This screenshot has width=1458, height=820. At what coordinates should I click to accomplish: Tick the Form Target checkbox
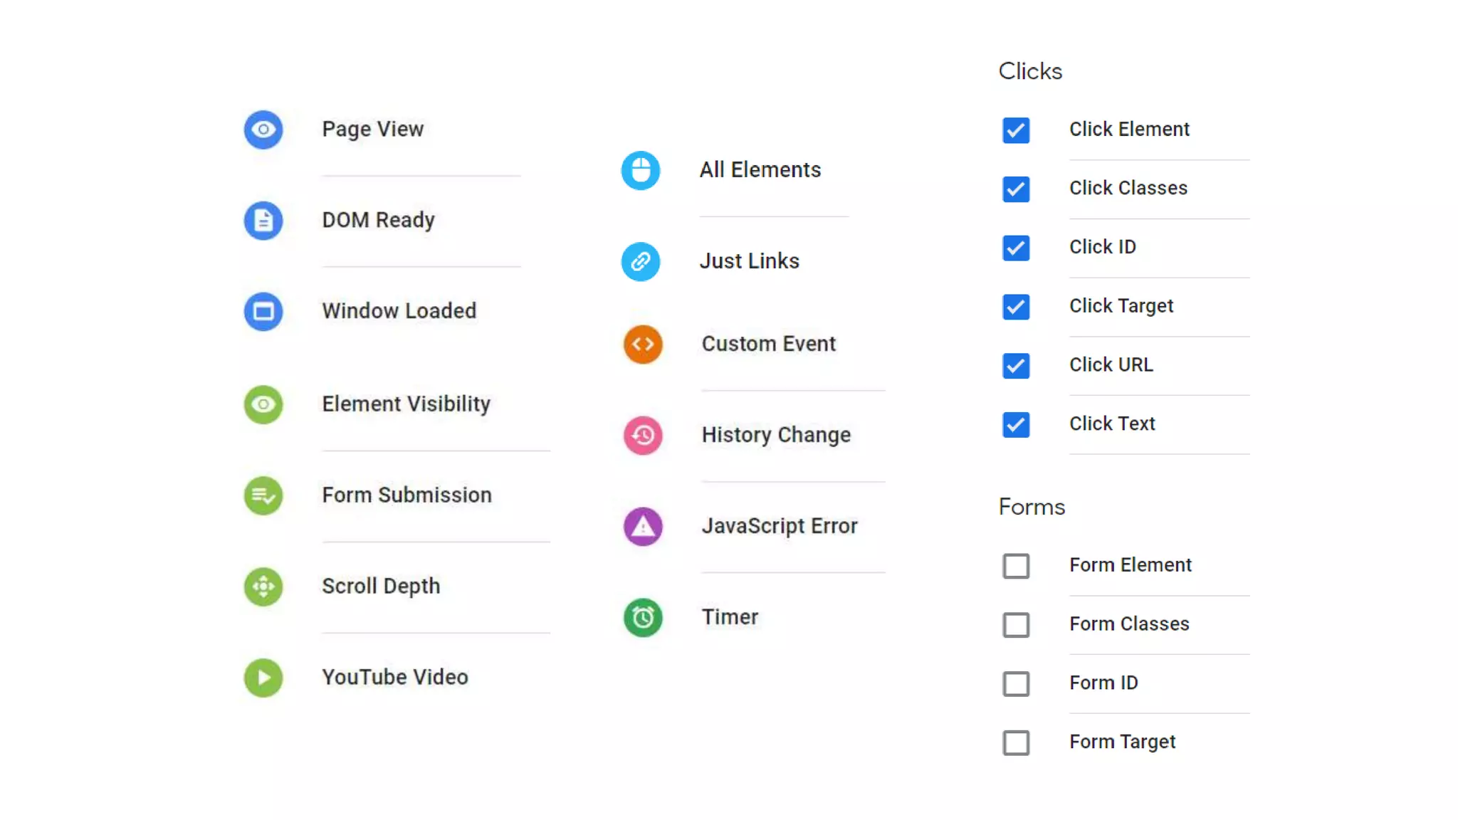pyautogui.click(x=1016, y=742)
